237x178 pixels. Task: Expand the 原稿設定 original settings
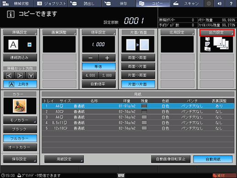click(x=20, y=33)
